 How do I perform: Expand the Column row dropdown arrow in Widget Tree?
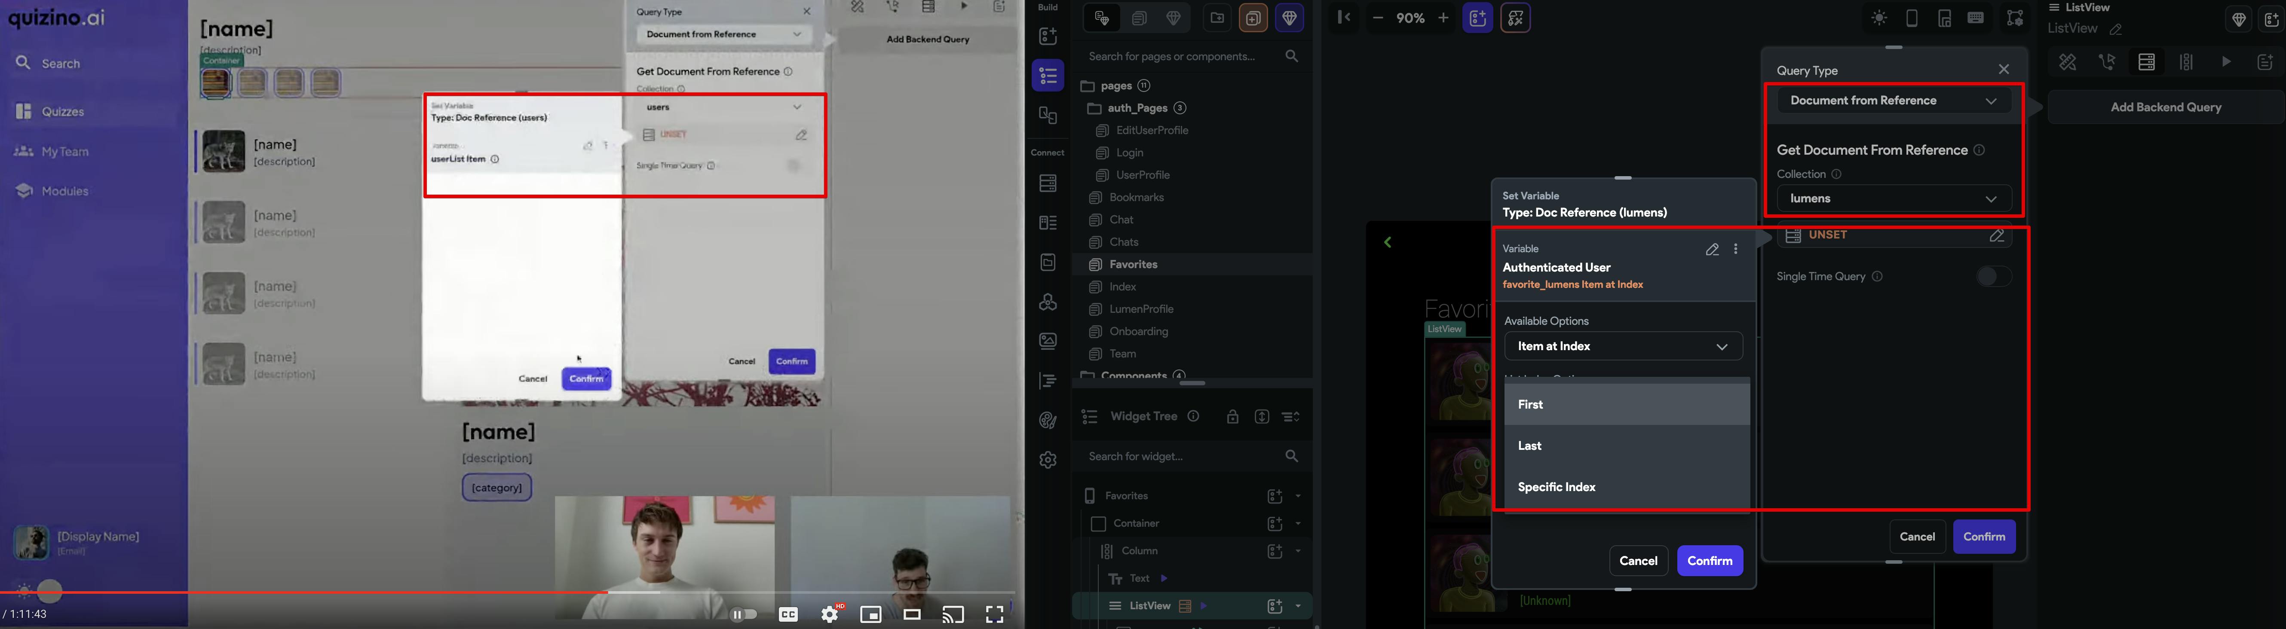(1298, 551)
